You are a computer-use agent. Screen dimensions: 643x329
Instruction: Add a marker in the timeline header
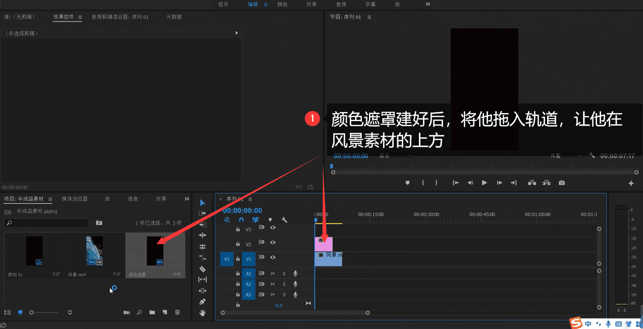(270, 220)
